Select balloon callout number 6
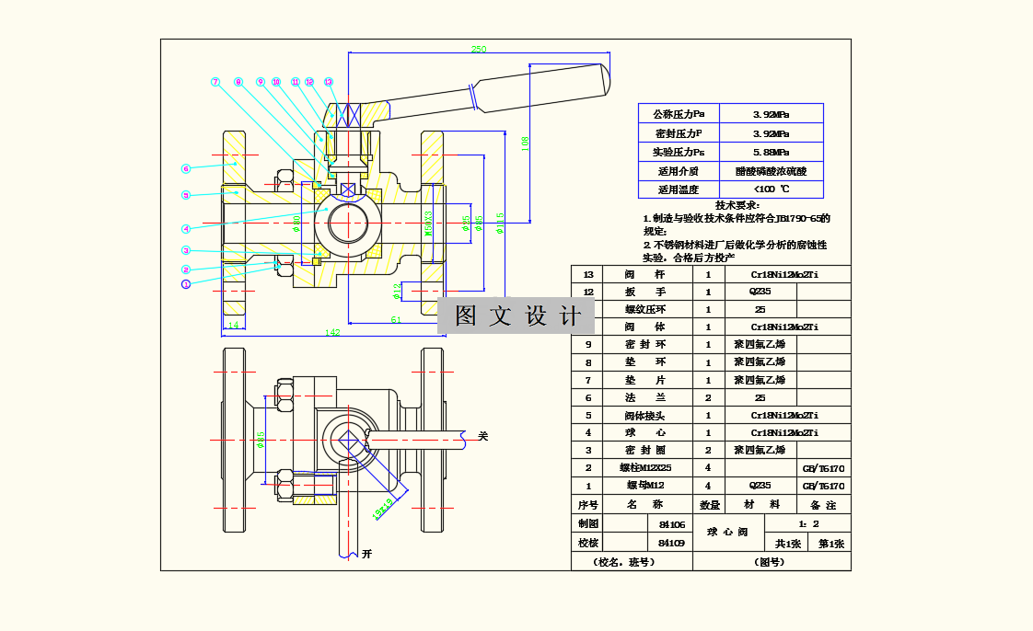 tap(184, 167)
